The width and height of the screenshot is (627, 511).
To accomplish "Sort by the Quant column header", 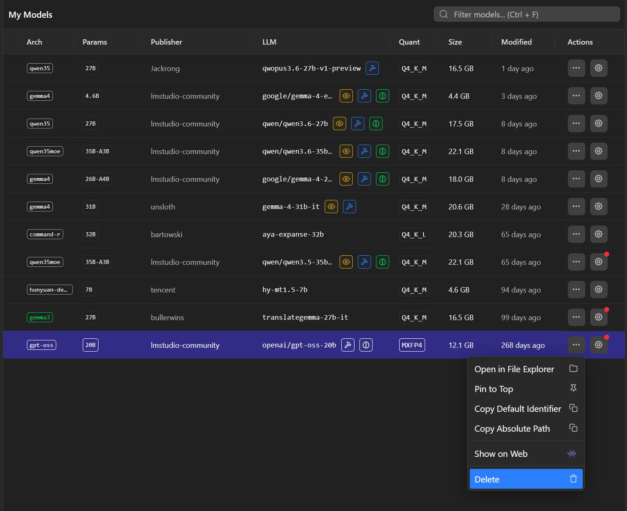I will (x=409, y=42).
